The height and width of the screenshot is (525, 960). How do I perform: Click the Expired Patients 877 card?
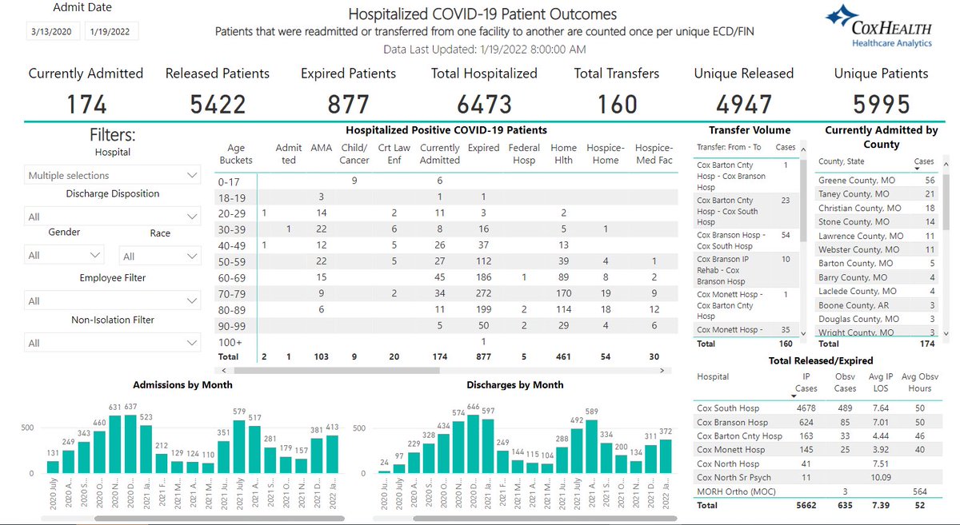348,92
